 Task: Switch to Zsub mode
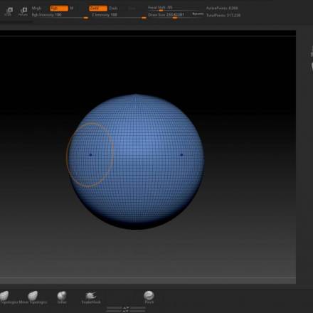click(113, 9)
